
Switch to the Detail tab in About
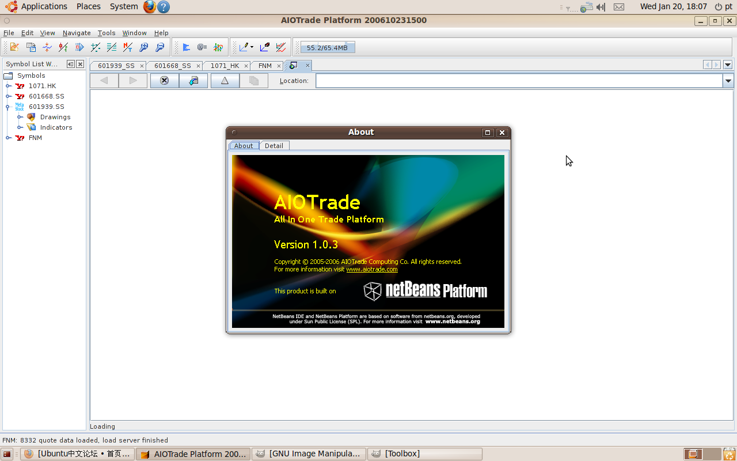(x=274, y=146)
